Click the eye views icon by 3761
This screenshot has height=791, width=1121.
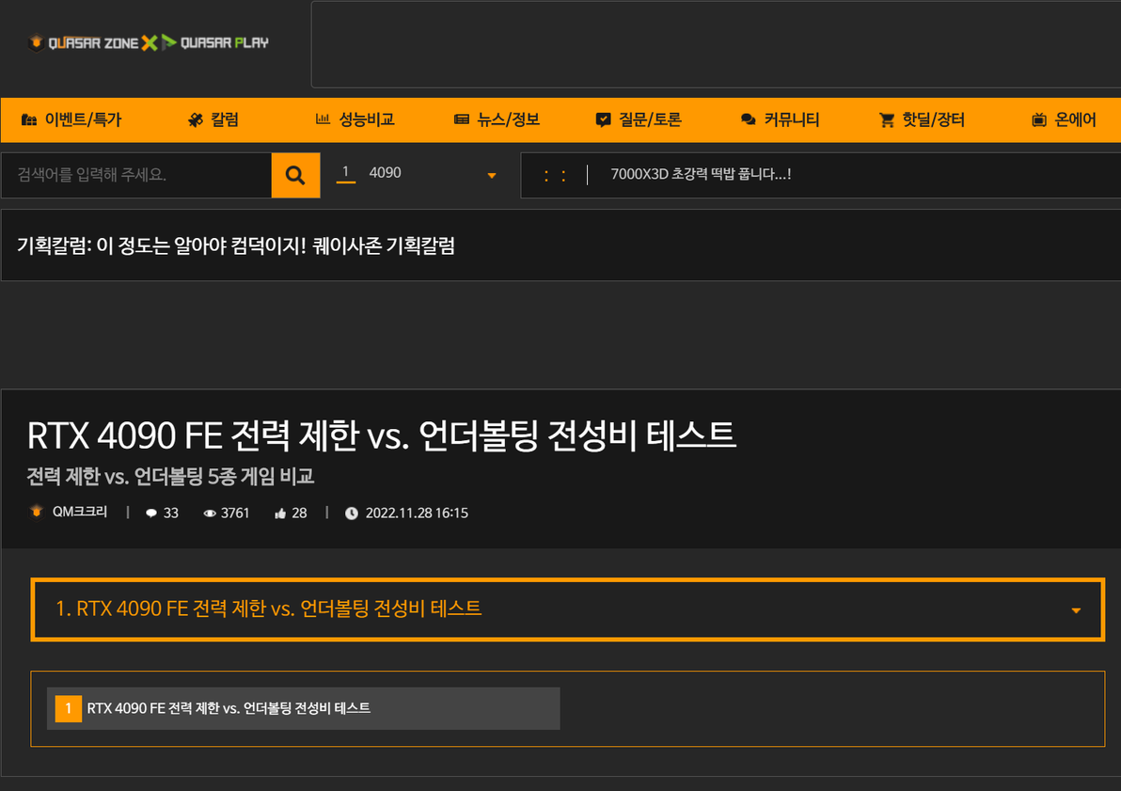tap(210, 514)
